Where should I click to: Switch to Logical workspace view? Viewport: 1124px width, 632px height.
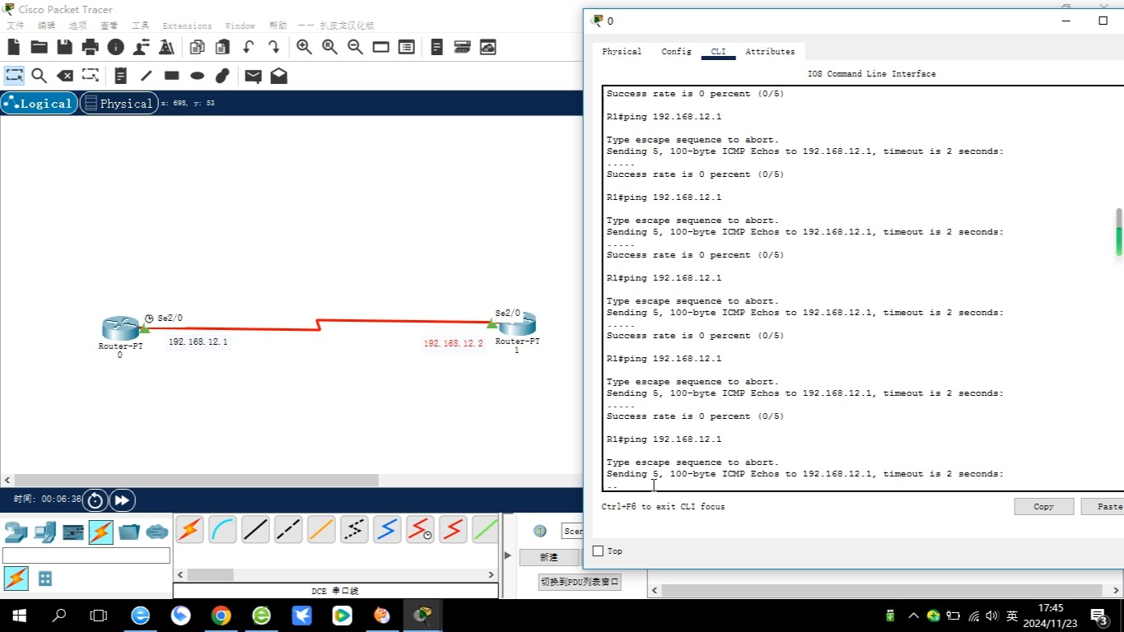click(40, 104)
